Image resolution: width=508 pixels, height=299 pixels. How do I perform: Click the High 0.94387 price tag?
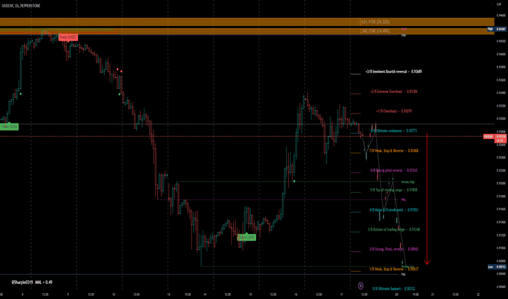(x=497, y=29)
